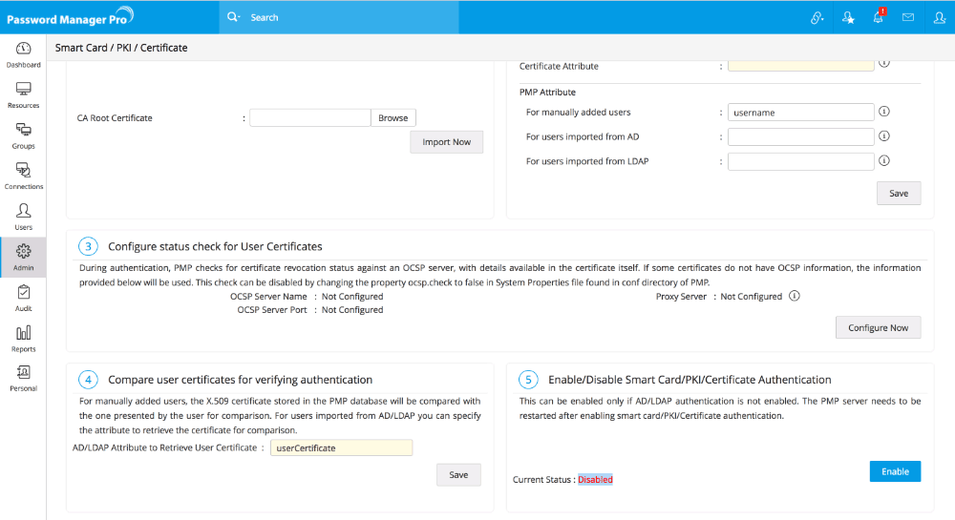This screenshot has width=955, height=520.
Task: Open Reports from the sidebar
Action: 23,338
